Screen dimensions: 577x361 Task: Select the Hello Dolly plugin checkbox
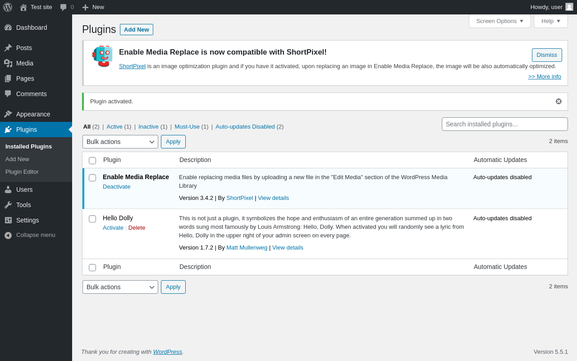click(92, 219)
